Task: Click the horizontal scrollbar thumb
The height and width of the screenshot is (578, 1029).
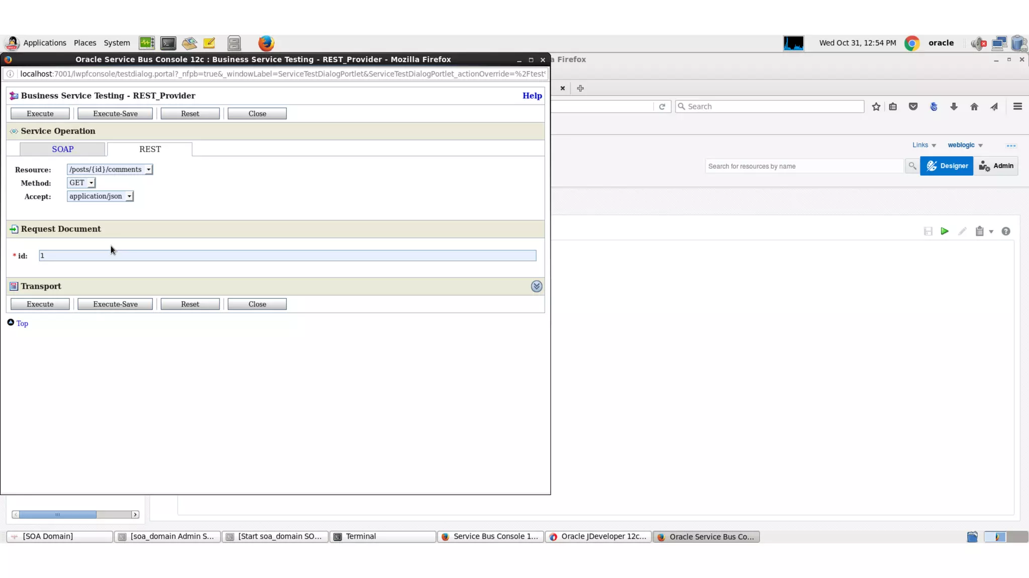Action: pyautogui.click(x=58, y=515)
